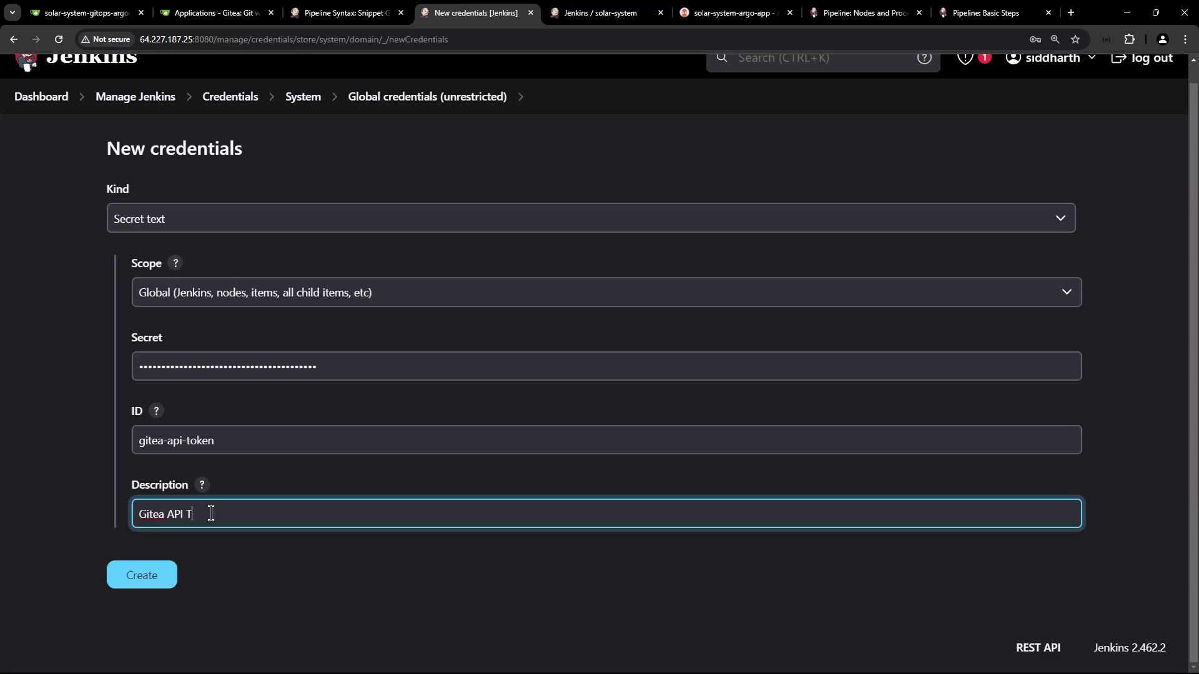
Task: Open the Manage Jenkins breadcrumb link
Action: point(135,97)
